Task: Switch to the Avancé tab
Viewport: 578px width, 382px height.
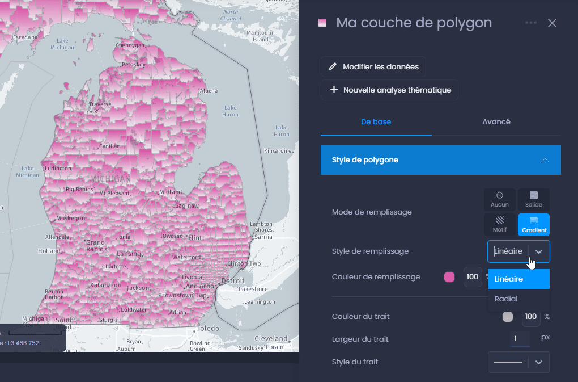Action: coord(496,122)
